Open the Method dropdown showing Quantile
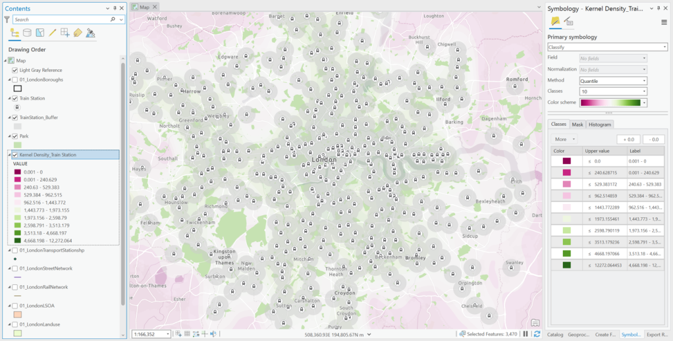The height and width of the screenshot is (341, 673). pos(612,80)
